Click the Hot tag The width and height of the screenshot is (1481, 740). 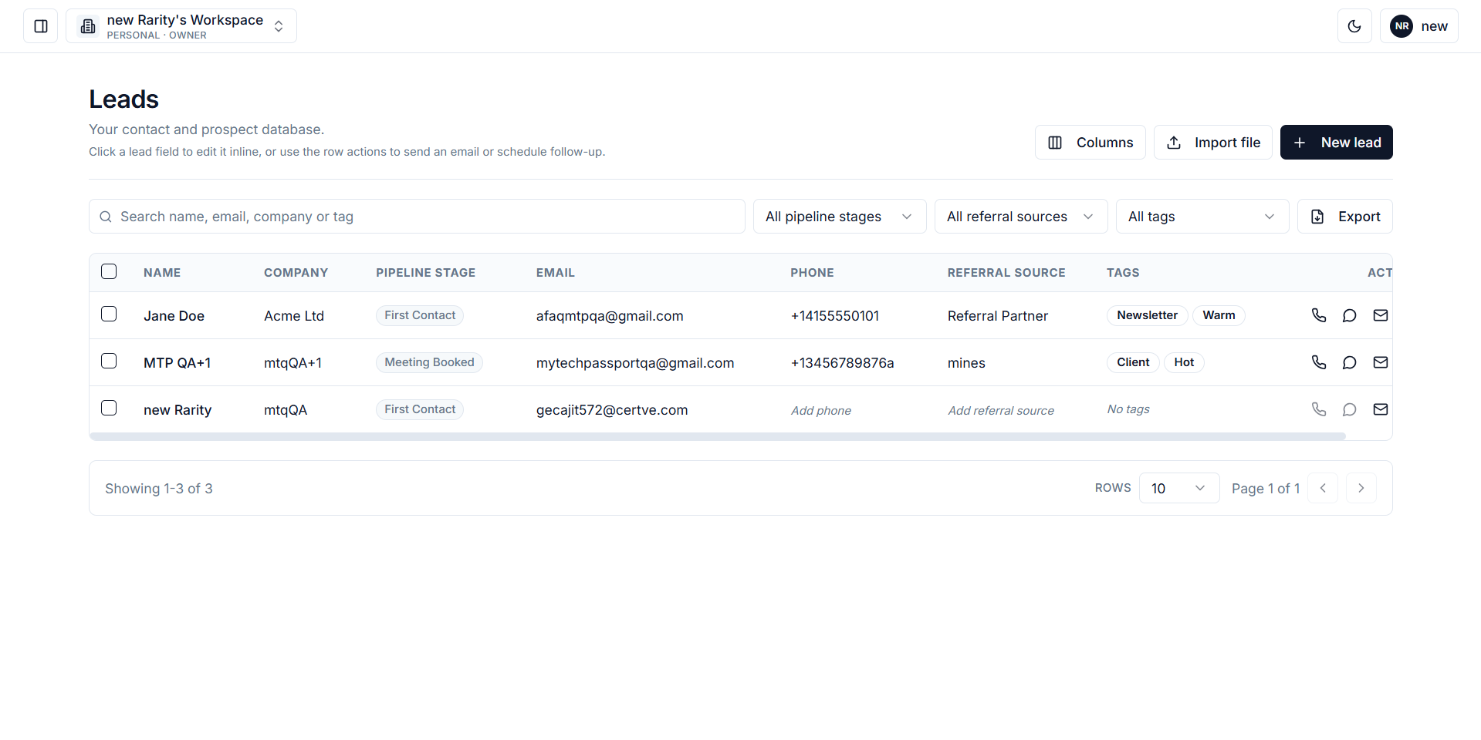pos(1184,362)
